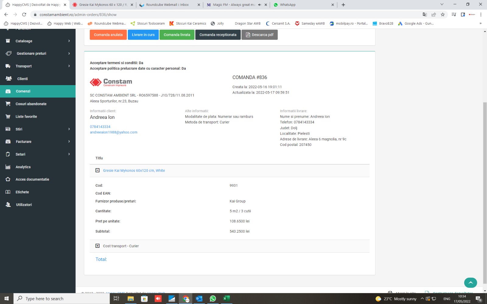Open a new browser tab
The image size is (487, 304).
(343, 5)
